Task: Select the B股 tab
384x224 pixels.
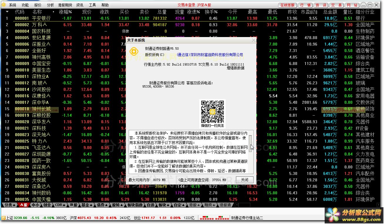Action: pos(73,205)
